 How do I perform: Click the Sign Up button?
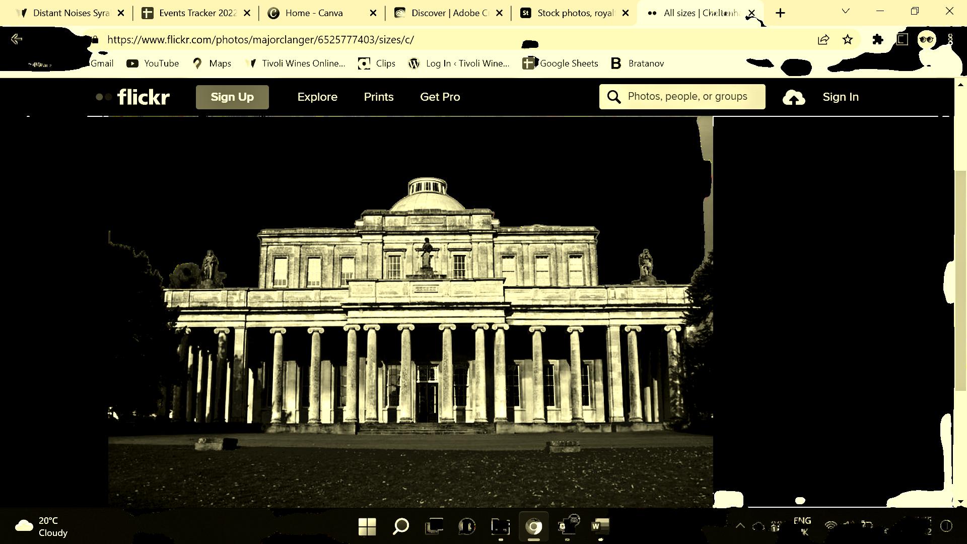(x=232, y=97)
